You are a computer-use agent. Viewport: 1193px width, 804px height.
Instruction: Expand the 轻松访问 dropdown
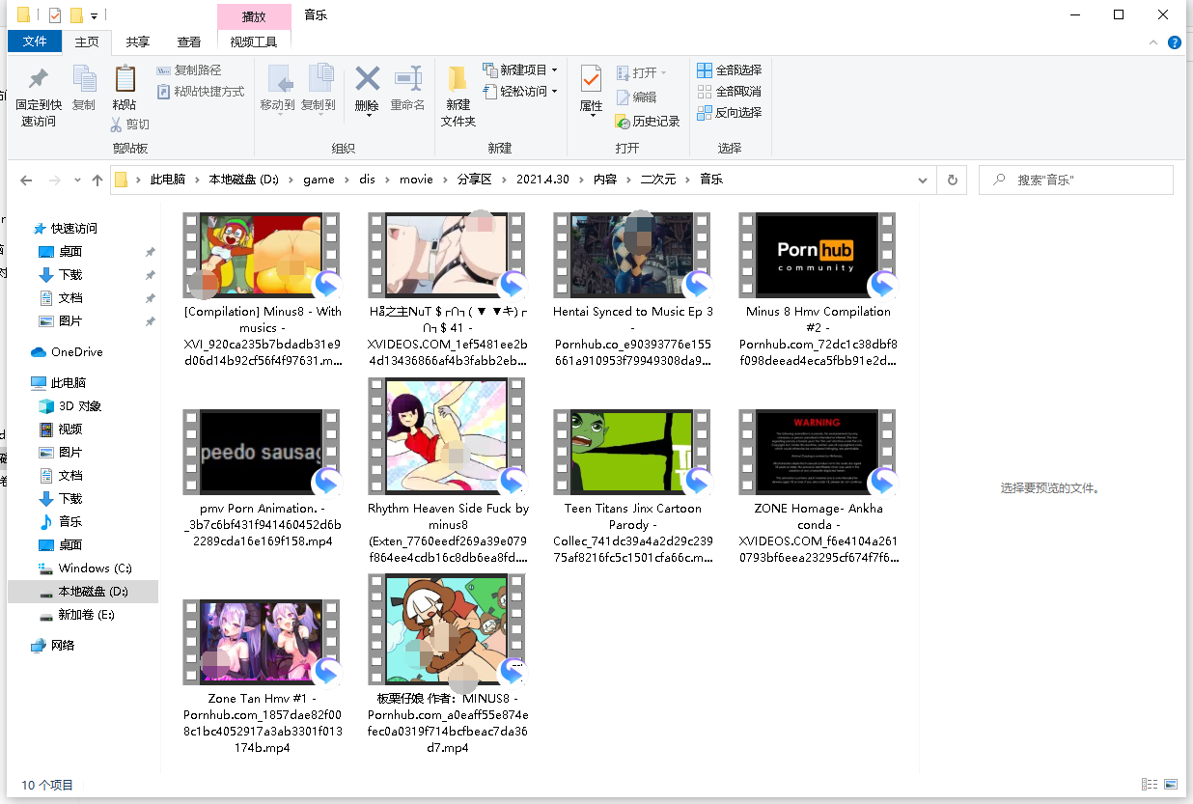tap(554, 92)
